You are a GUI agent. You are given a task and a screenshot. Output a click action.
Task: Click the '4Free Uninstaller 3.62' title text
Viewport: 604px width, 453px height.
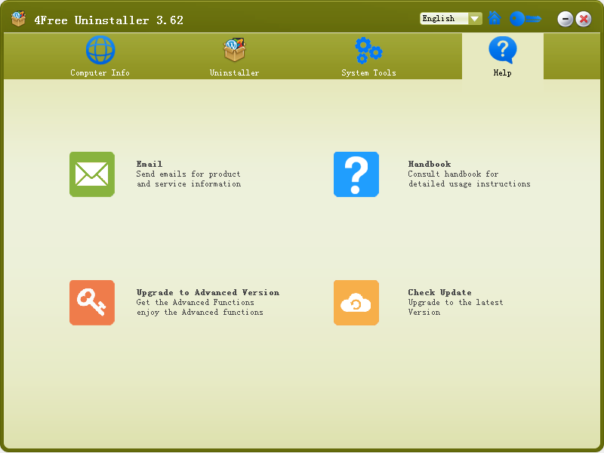pyautogui.click(x=109, y=20)
